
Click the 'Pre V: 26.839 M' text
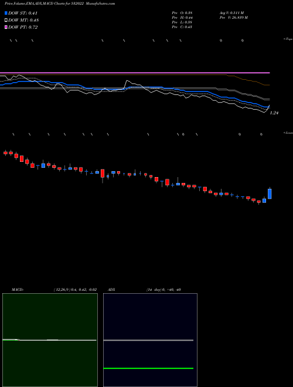pos(234,18)
